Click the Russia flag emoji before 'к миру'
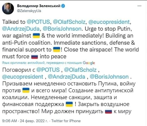Image resolution: width=147 pixels, height=126 pixels. [108, 111]
